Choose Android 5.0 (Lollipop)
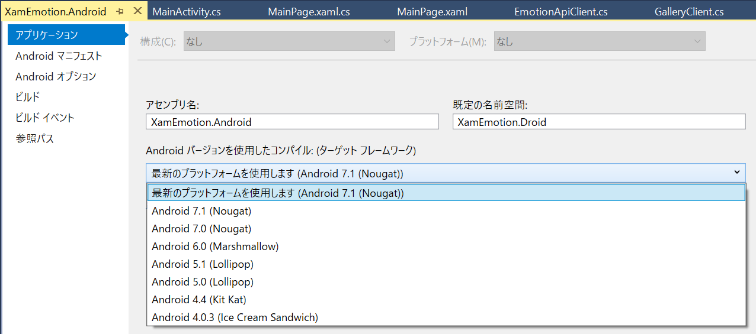The width and height of the screenshot is (756, 334). 446,282
